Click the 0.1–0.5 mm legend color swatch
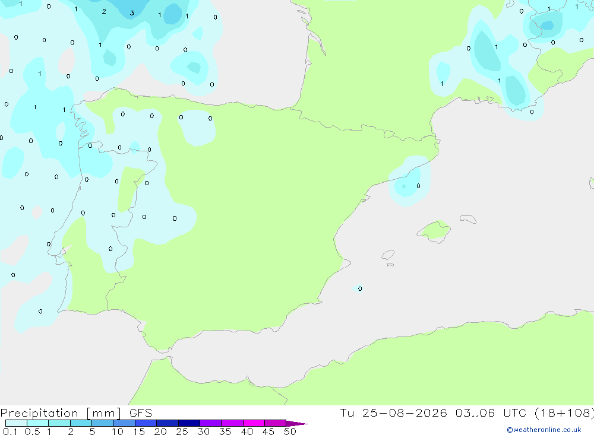This screenshot has height=435, width=594. (x=16, y=423)
